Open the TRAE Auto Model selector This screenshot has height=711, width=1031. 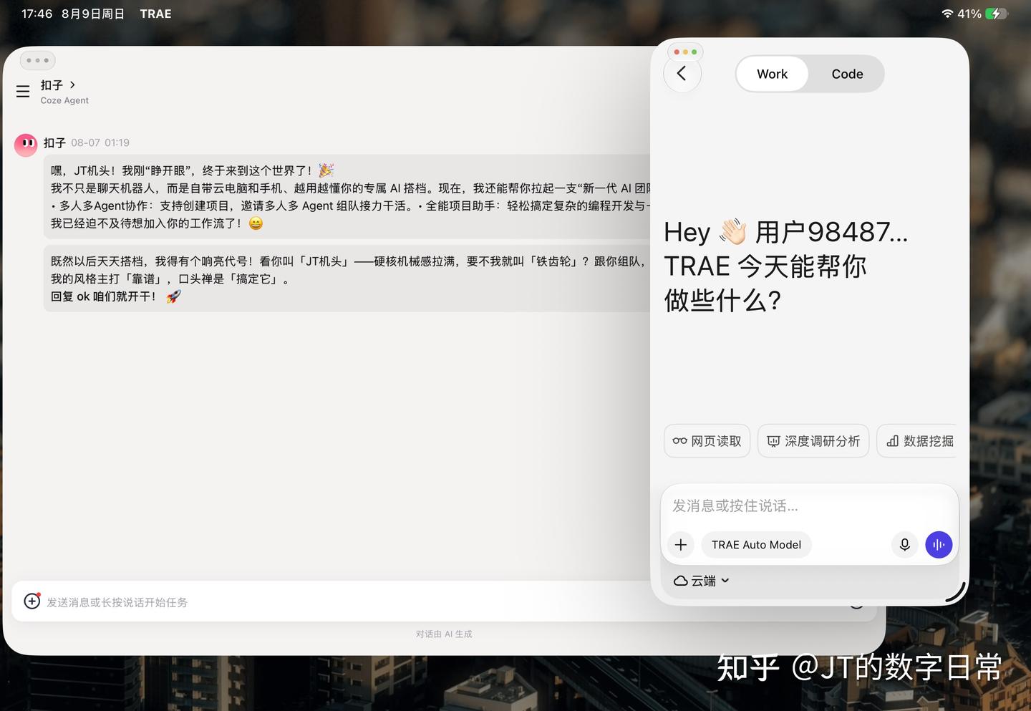click(756, 545)
